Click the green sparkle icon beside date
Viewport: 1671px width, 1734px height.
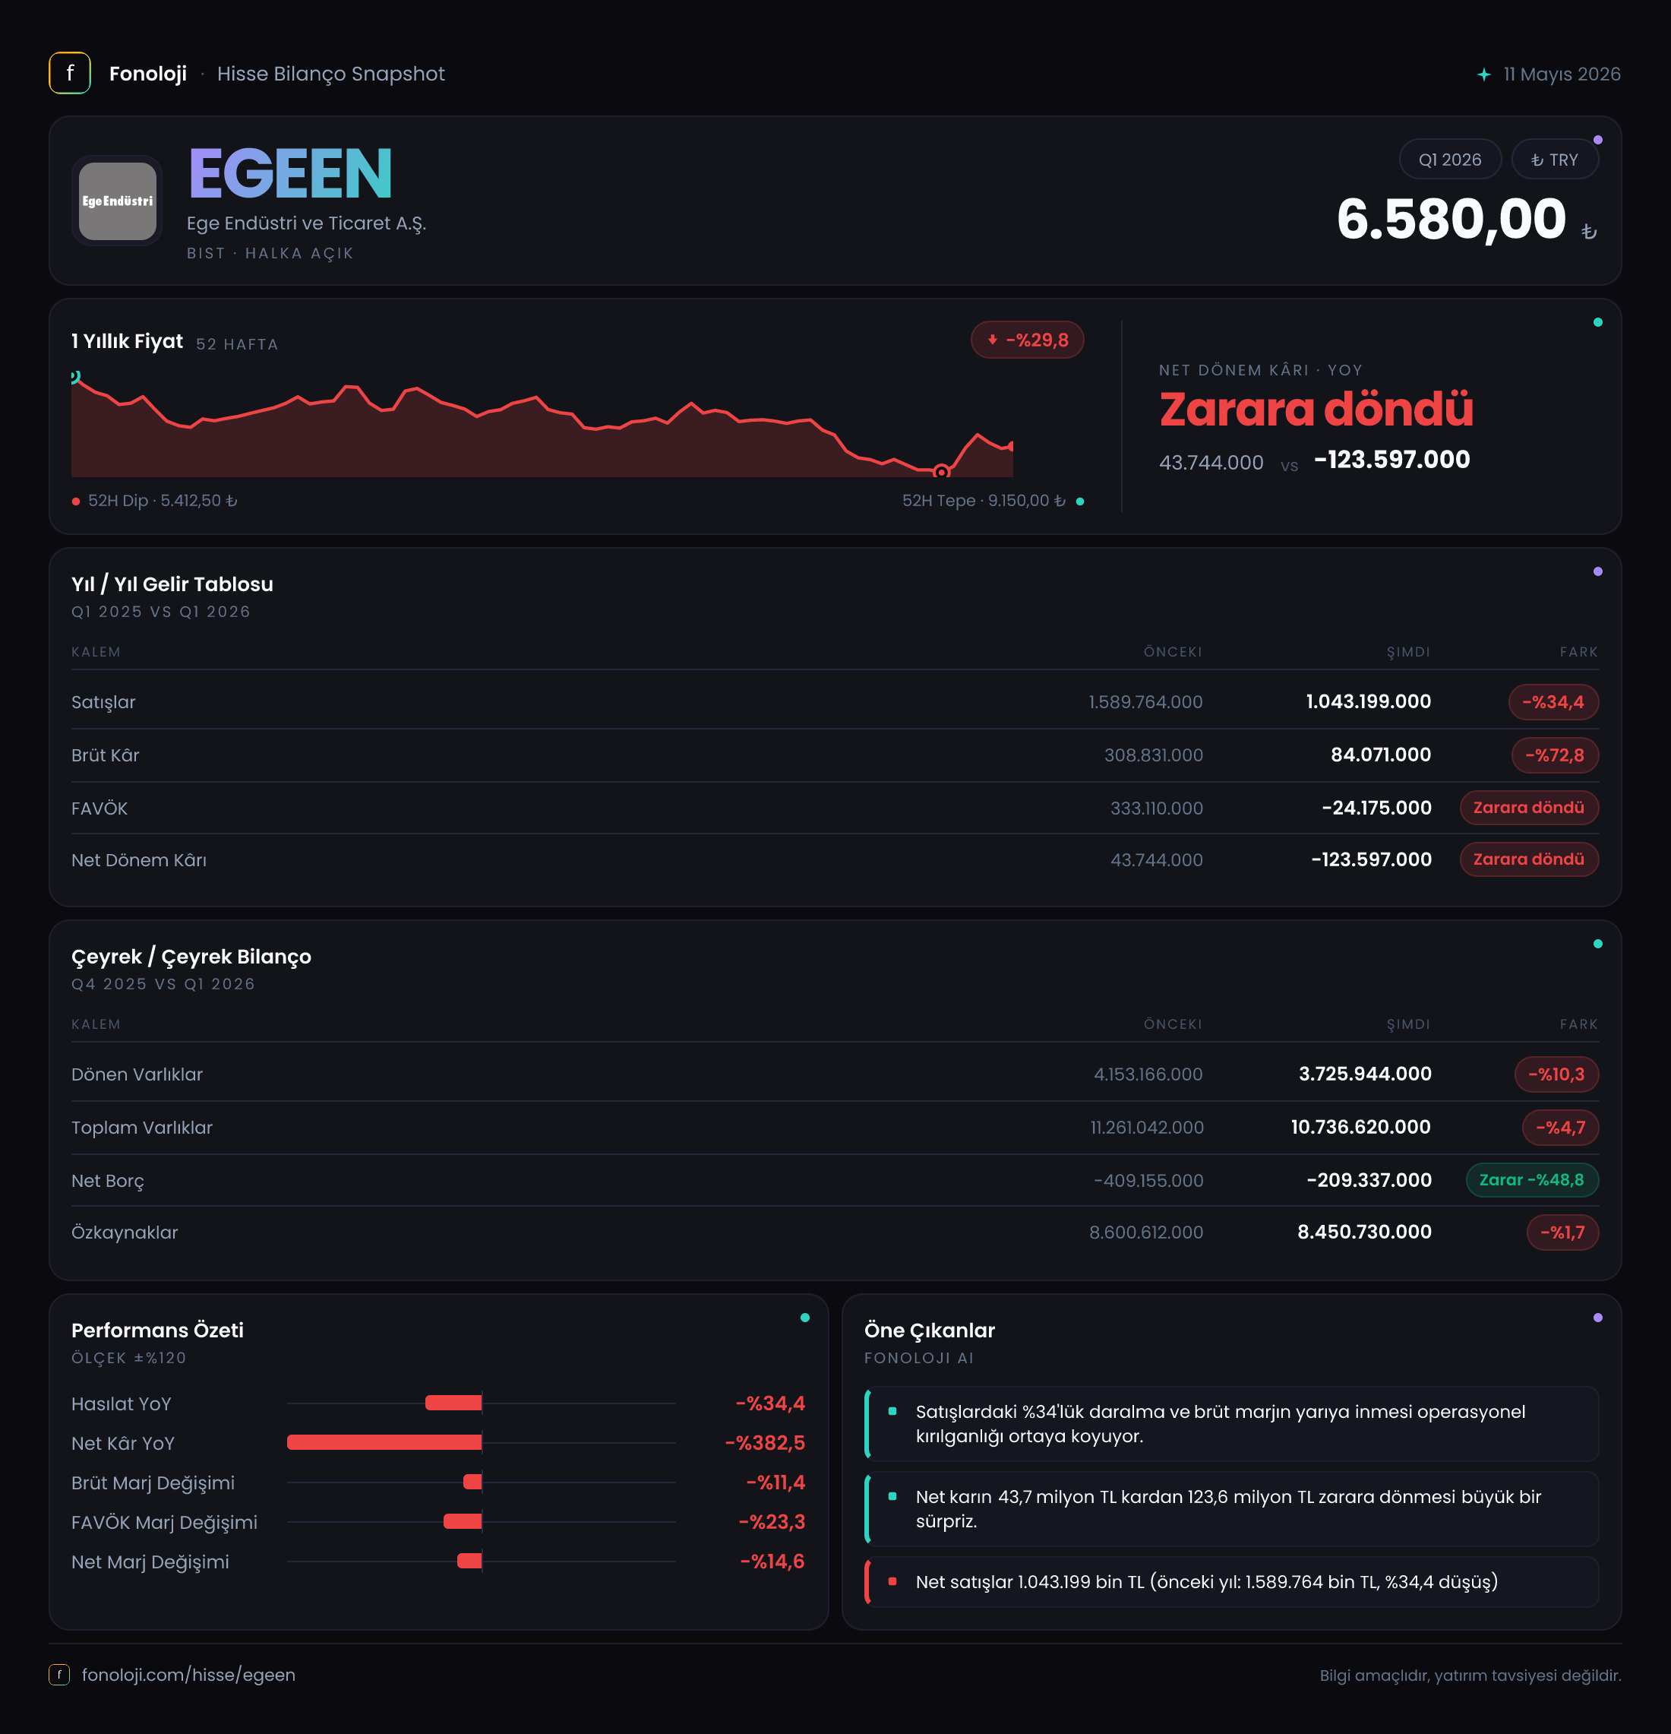[1483, 74]
